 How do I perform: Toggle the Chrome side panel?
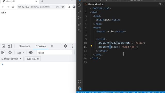(69, 7)
